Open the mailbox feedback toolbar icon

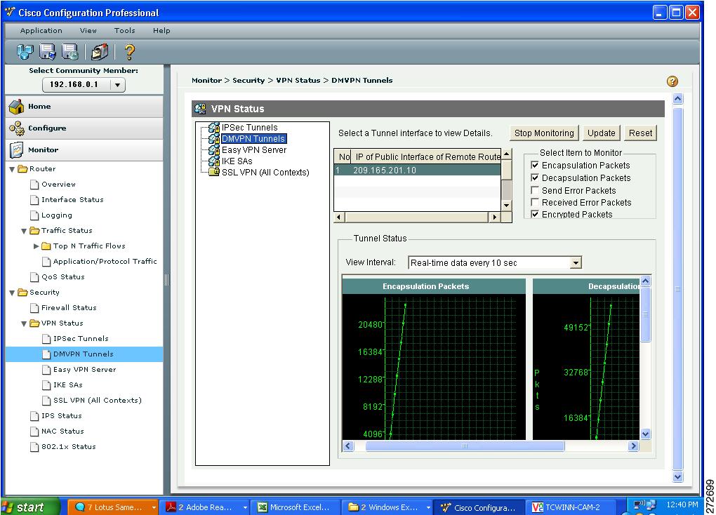pyautogui.click(x=100, y=52)
